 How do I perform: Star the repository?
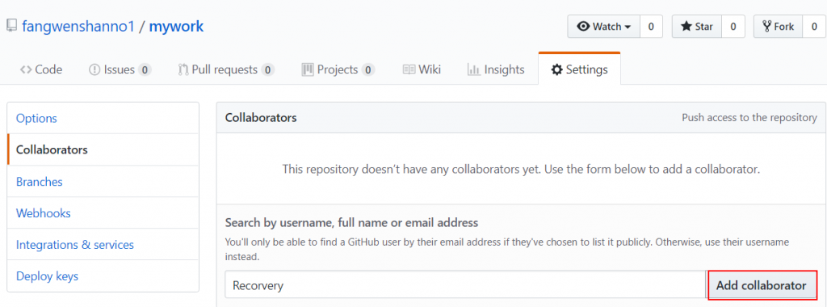point(697,27)
